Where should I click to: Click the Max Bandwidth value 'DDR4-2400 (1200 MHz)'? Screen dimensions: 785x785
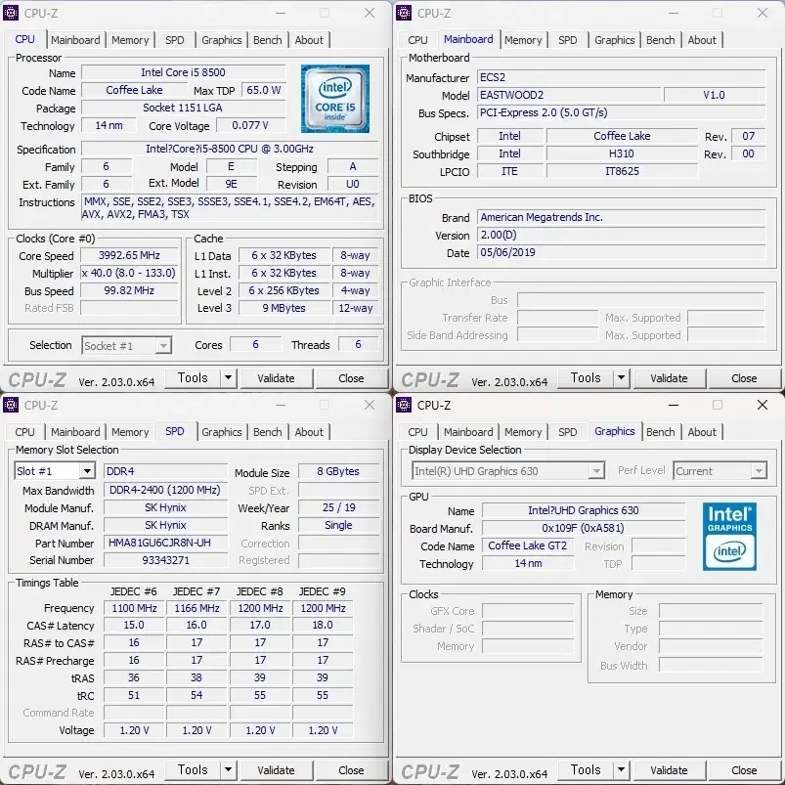coord(166,490)
